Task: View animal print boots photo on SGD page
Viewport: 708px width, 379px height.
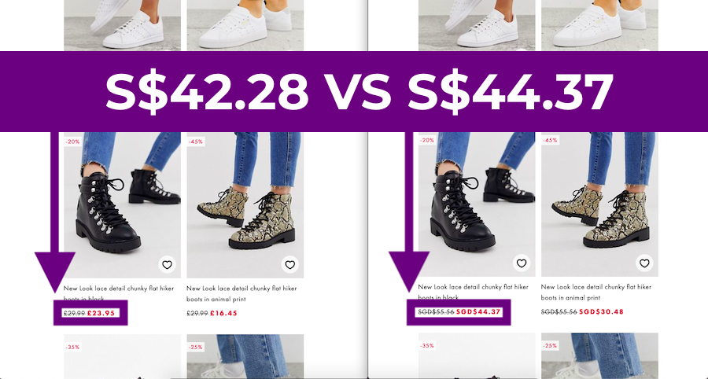Action: [599, 204]
